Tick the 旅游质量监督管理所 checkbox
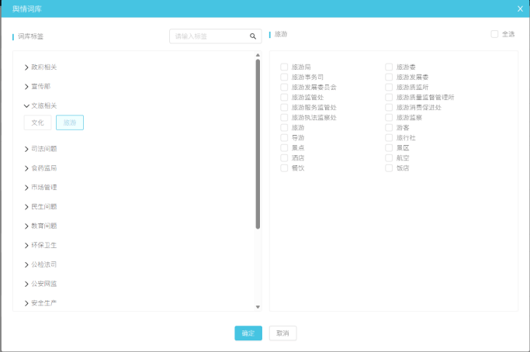The image size is (530, 352). coord(389,98)
